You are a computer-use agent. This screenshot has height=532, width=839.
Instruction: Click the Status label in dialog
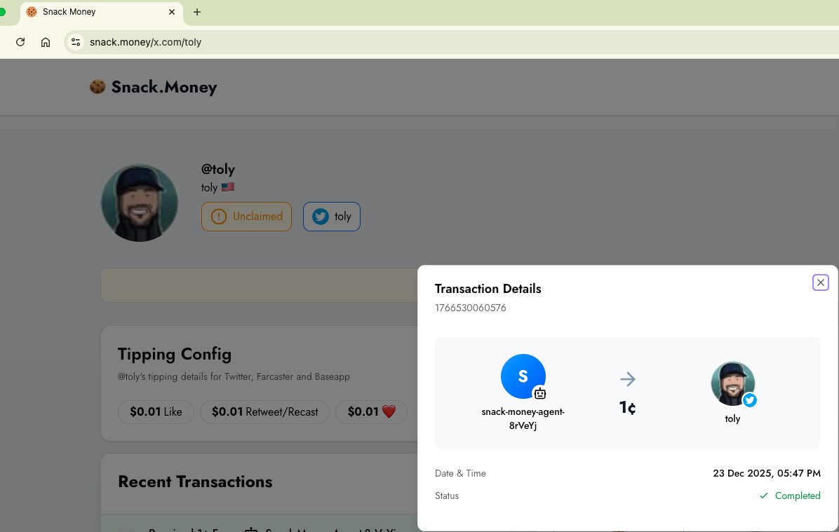[447, 496]
